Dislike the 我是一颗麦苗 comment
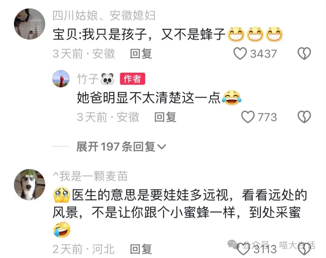This screenshot has width=326, height=258. click(x=304, y=249)
